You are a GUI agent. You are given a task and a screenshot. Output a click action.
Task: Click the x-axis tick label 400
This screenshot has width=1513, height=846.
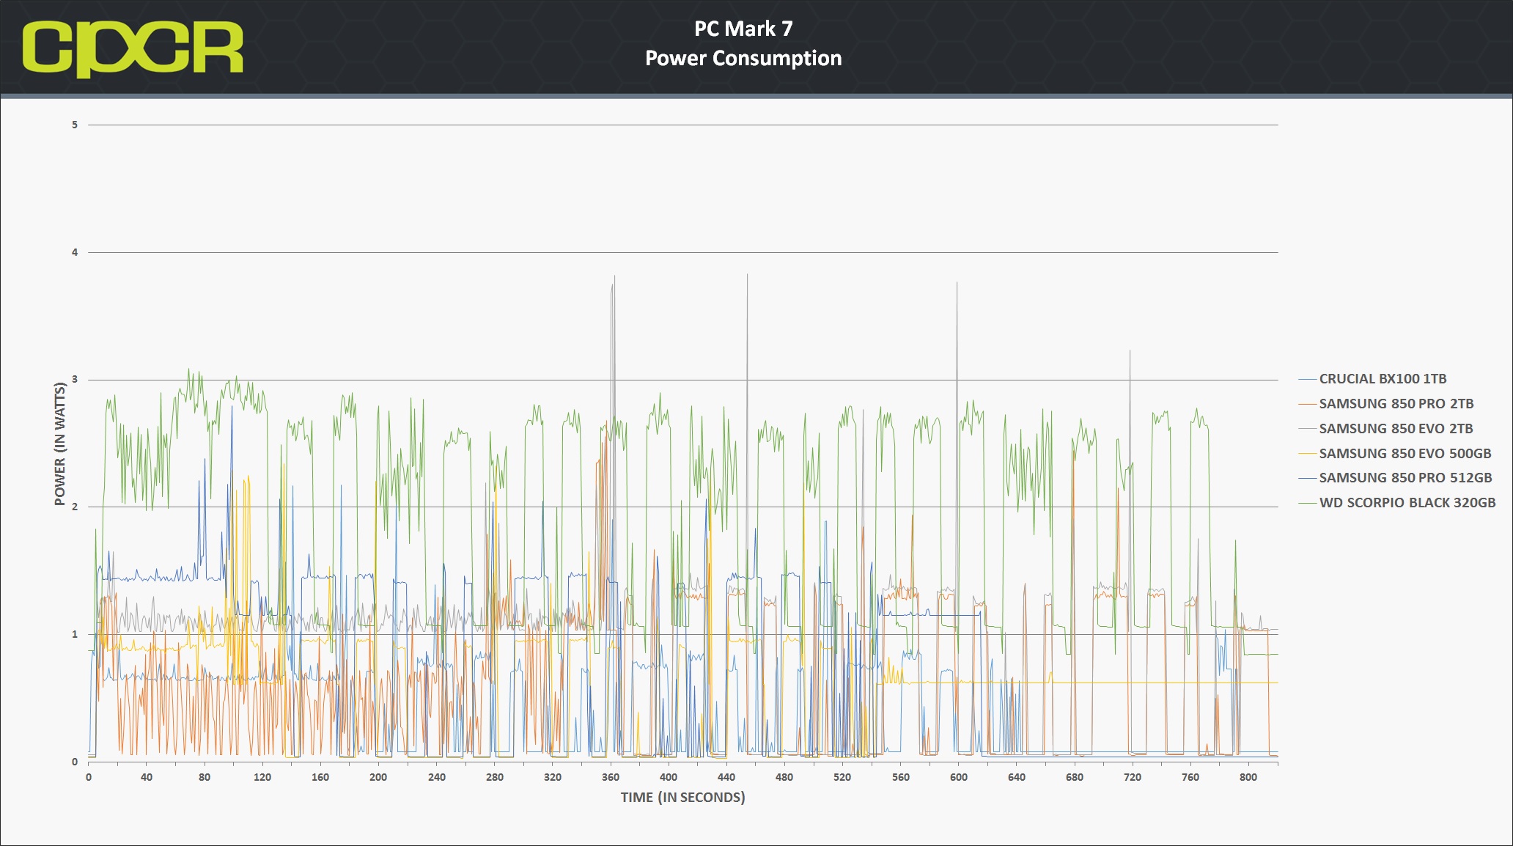(x=669, y=777)
